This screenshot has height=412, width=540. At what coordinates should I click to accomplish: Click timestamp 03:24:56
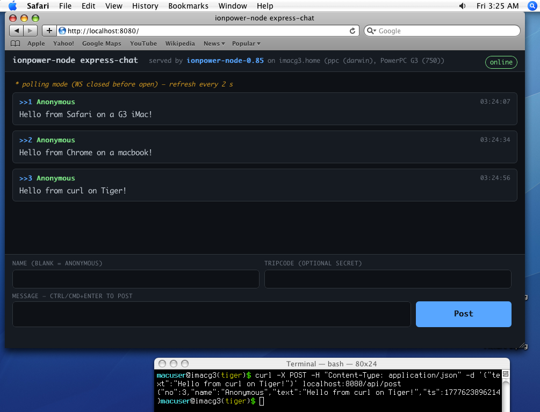tap(495, 178)
